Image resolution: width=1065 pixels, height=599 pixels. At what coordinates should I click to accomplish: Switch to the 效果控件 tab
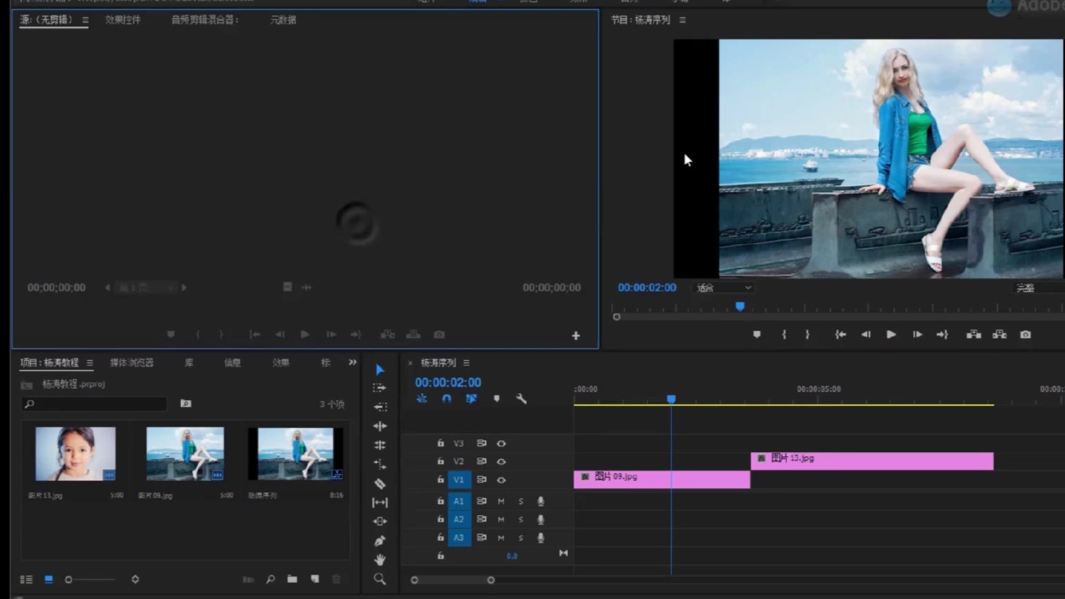(123, 20)
